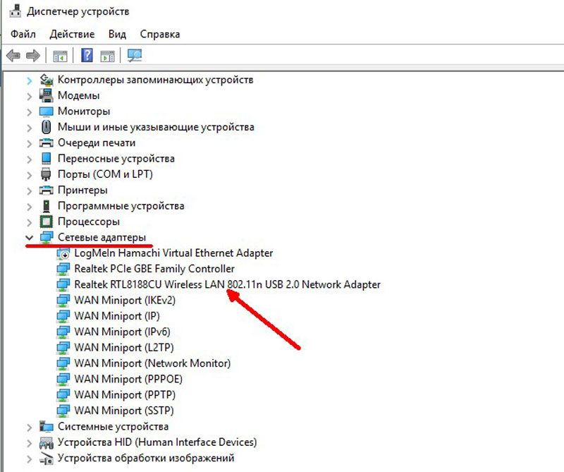This screenshot has height=472, width=564.
Task: Open the Действие menu
Action: [72, 34]
